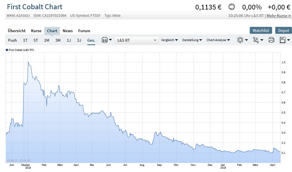The height and width of the screenshot is (172, 292).
Task: Switch to the Übersicht tab
Action: 17,31
